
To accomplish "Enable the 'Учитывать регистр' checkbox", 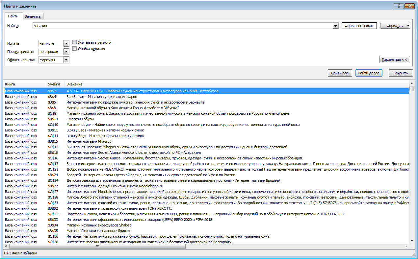I will pyautogui.click(x=74, y=42).
